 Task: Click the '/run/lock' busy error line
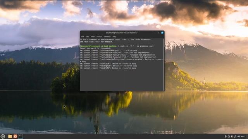click(108, 64)
